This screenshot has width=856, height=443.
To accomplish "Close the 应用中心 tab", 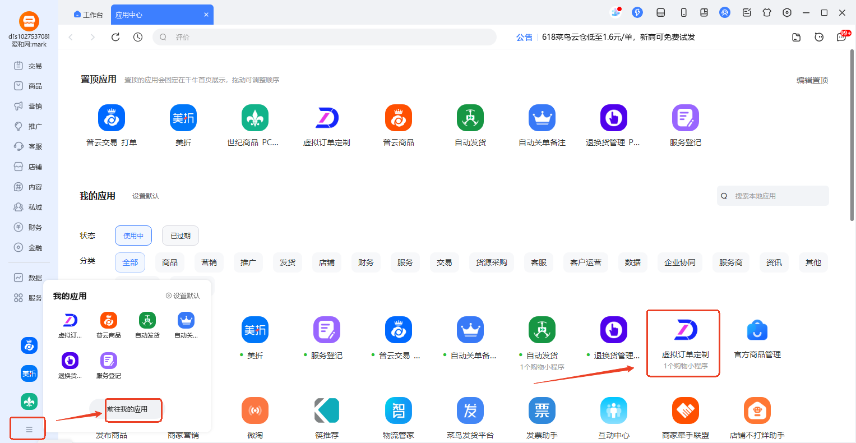I will point(206,15).
